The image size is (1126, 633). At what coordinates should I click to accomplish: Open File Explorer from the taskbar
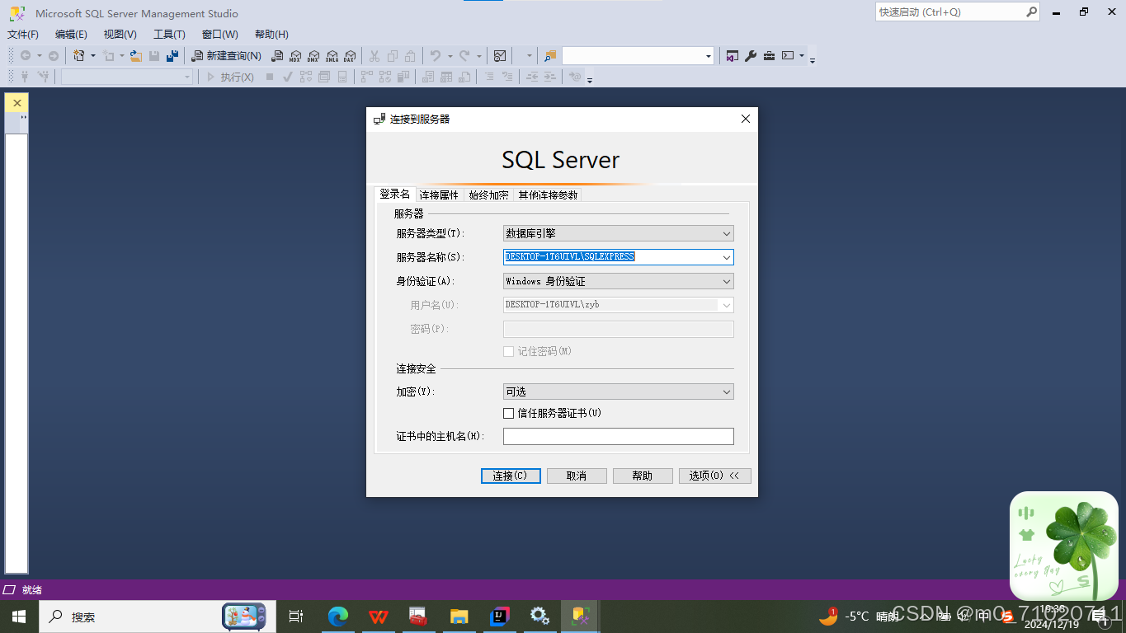point(459,617)
